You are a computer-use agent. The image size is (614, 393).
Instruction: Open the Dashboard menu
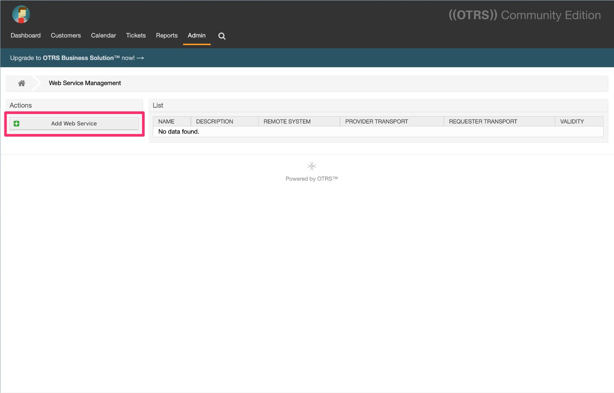tap(26, 36)
